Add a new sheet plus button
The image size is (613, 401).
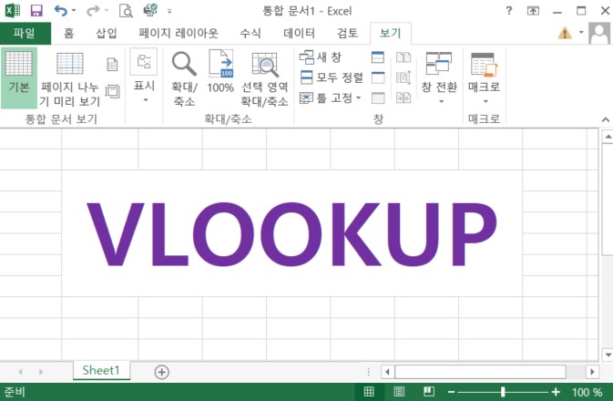click(x=161, y=372)
